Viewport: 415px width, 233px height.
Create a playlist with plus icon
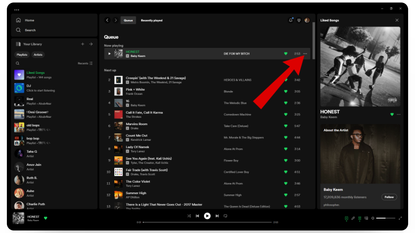(x=83, y=44)
